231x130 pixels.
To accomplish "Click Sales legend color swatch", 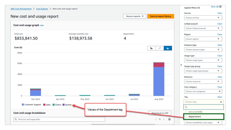I will coord(44,105).
